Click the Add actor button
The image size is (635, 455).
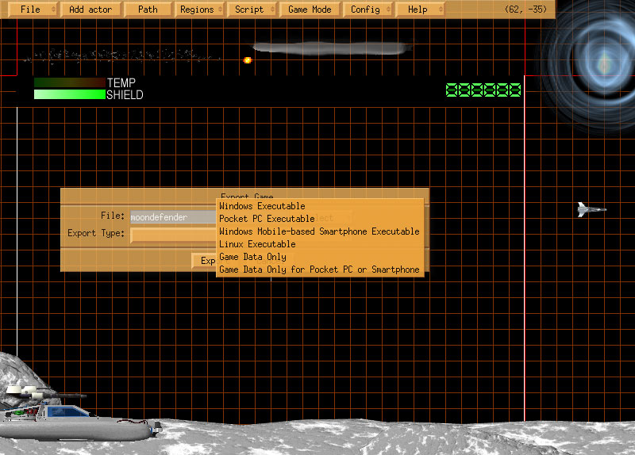point(90,10)
